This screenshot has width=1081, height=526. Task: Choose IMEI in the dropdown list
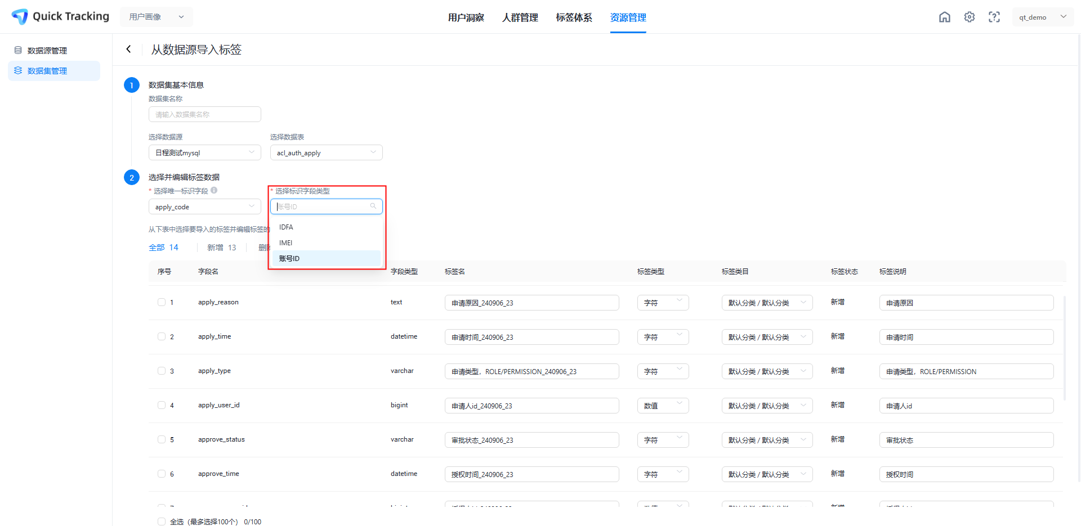point(327,243)
